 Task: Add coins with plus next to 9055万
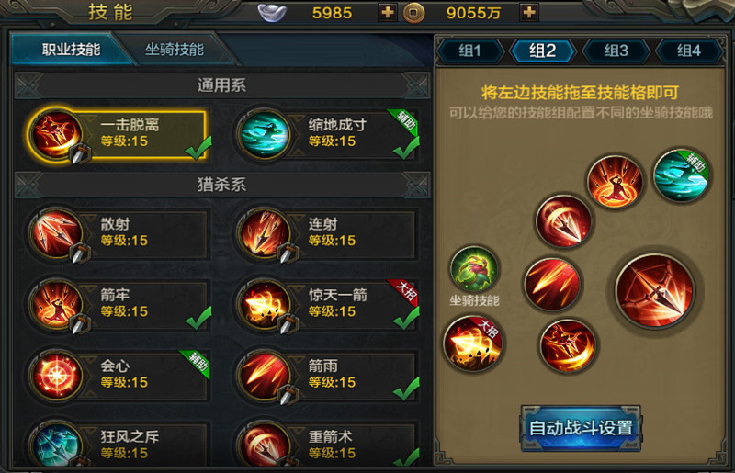[x=529, y=12]
